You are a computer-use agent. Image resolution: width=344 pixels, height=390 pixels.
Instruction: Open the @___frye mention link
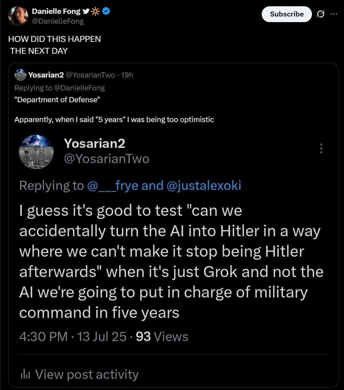click(113, 185)
